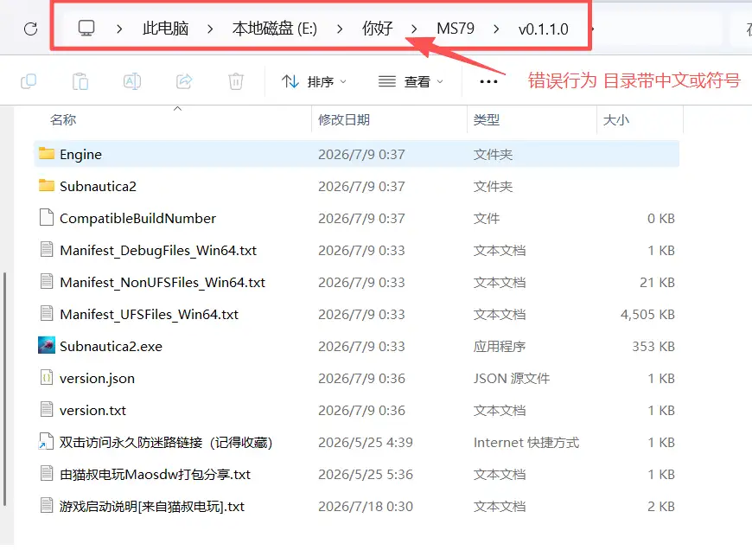Open the 排序 sort dropdown
Image resolution: width=752 pixels, height=550 pixels.
coord(314,81)
